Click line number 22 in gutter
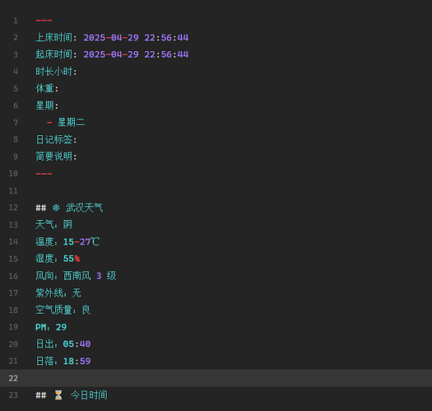 click(13, 378)
